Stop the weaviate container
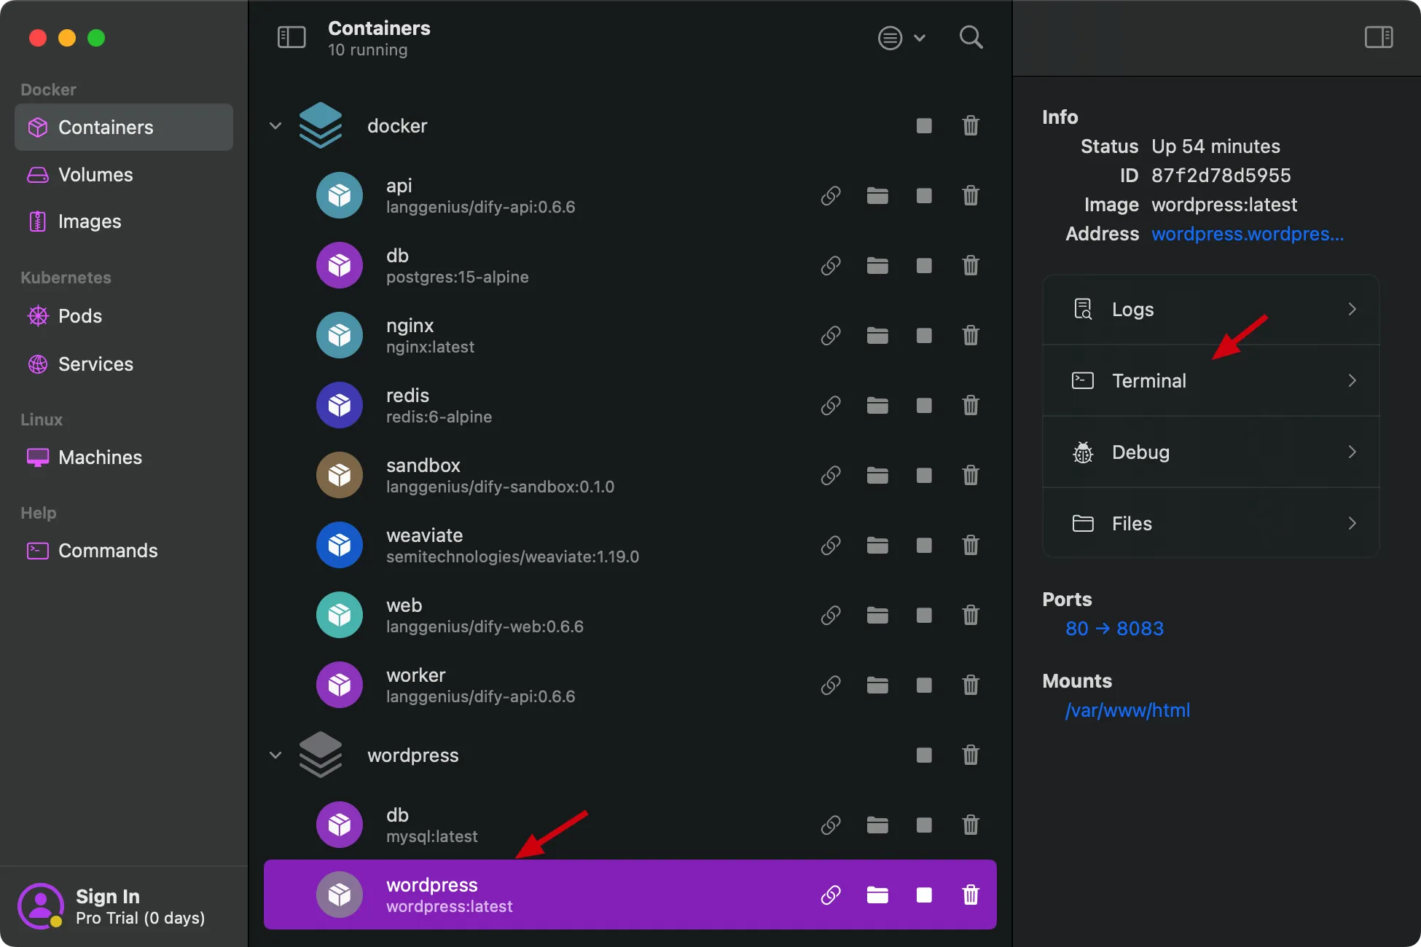Screen dimensions: 1421x947 (x=924, y=546)
